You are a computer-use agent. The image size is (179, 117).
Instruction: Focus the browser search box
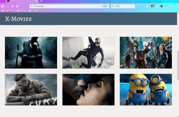(123, 6)
